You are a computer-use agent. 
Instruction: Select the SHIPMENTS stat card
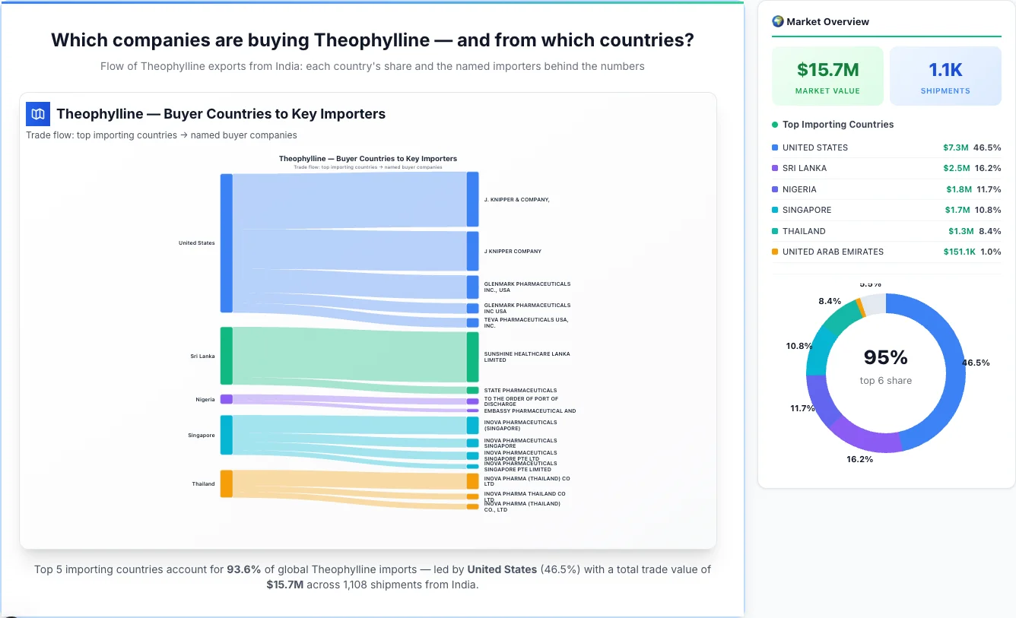click(x=945, y=75)
